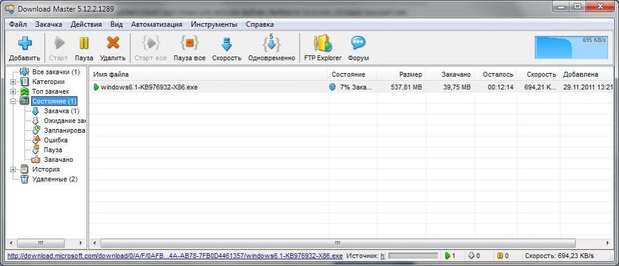Click the Пауза tree item icon
Screen dimensions: 619x266
click(x=36, y=150)
